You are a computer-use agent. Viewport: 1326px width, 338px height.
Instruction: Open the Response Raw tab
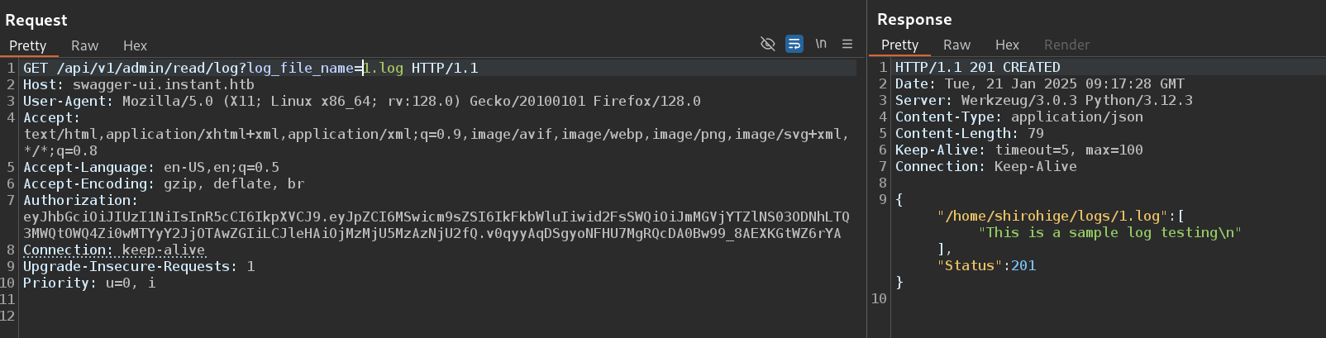pyautogui.click(x=956, y=45)
